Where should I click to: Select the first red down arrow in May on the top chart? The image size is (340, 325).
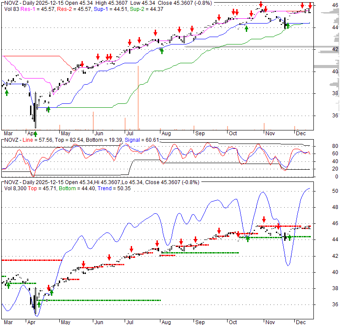[x=82, y=64]
